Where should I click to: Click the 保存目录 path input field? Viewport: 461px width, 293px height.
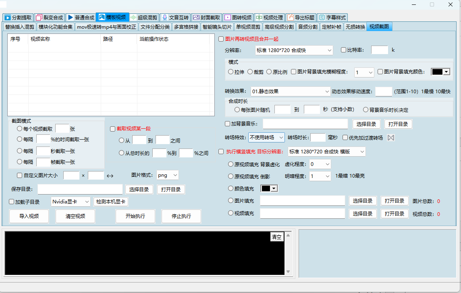pos(80,189)
